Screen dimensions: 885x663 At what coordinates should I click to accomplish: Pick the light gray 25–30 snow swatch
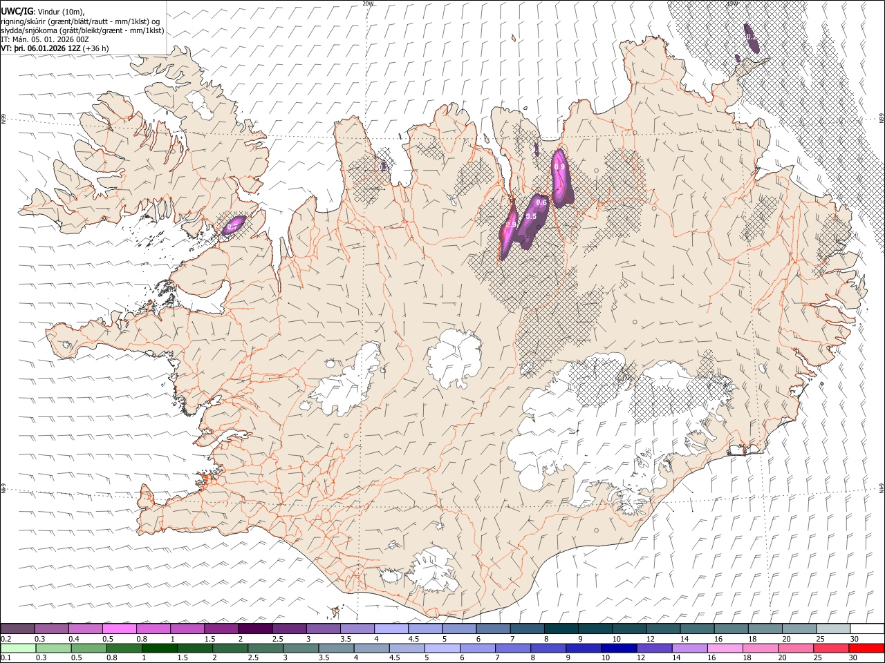point(833,628)
